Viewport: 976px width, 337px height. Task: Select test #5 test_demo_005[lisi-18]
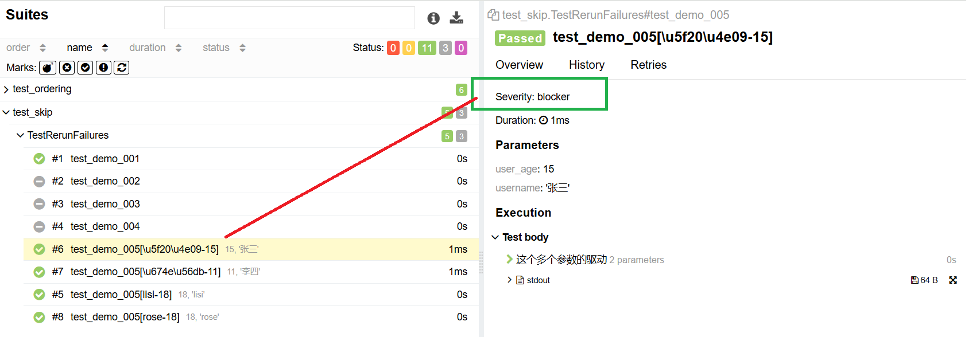(251, 295)
